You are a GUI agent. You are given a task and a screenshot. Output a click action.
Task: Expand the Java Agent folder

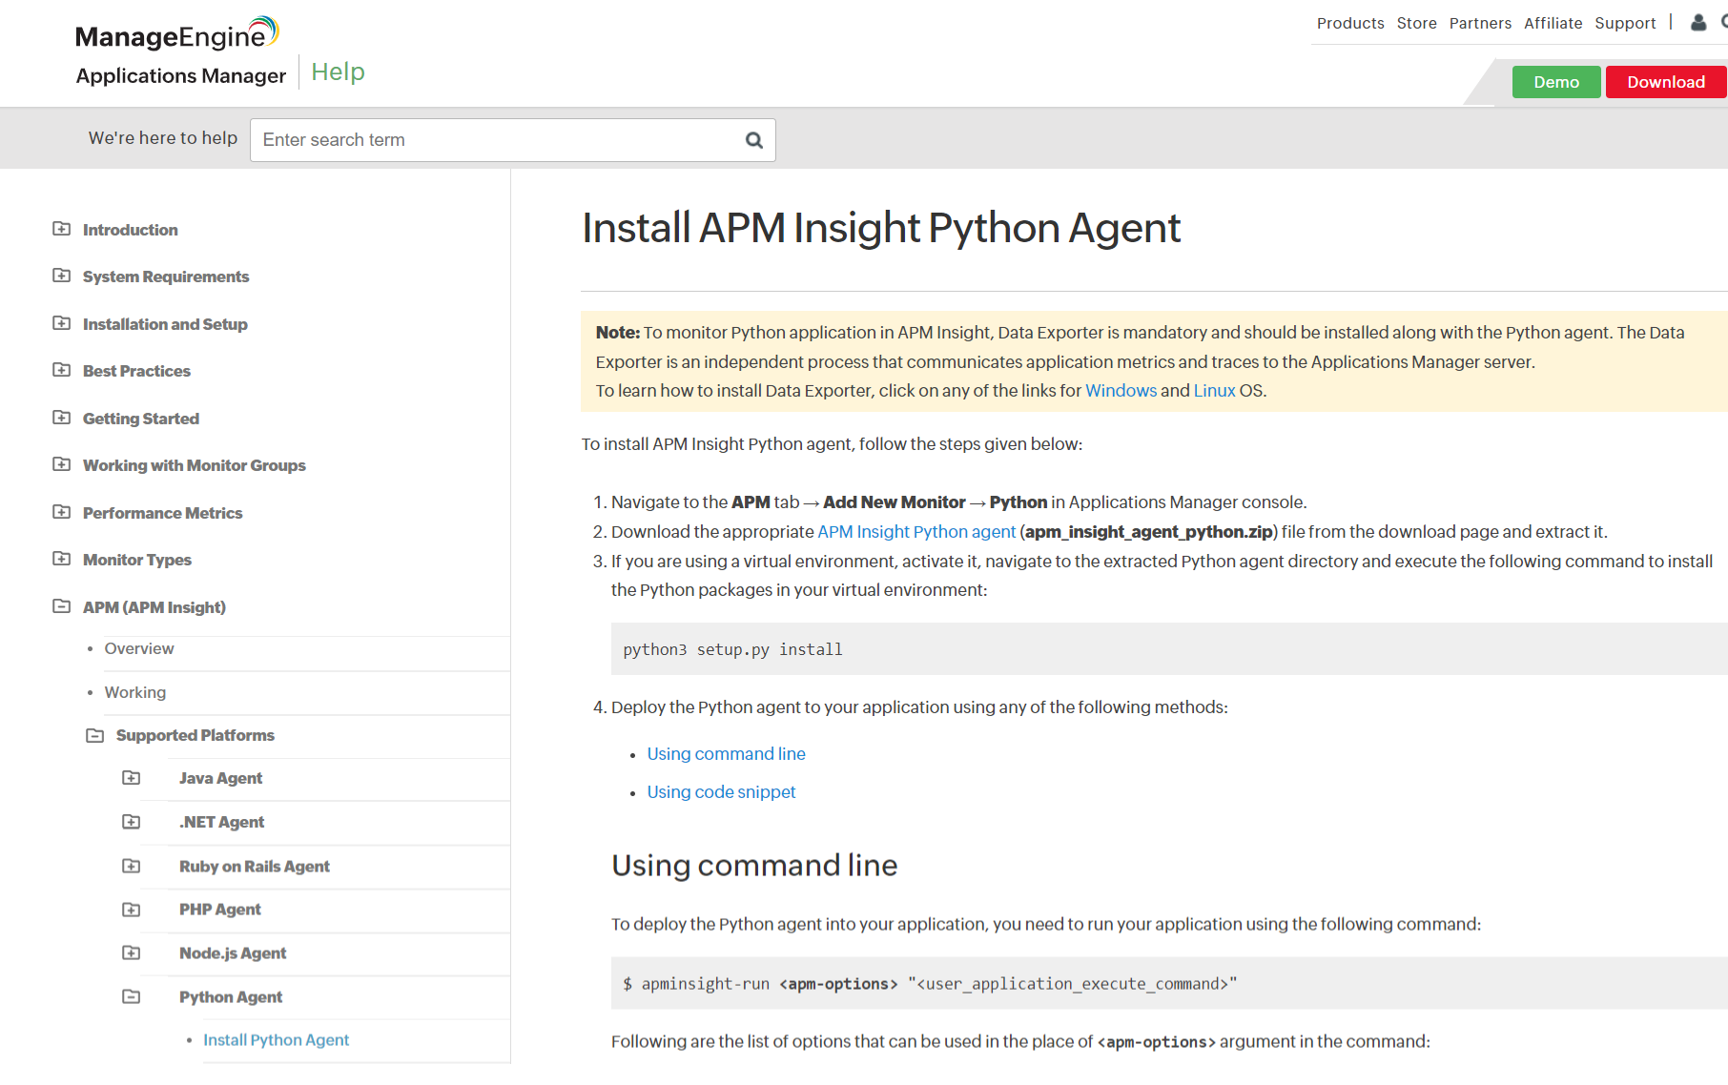click(x=132, y=778)
